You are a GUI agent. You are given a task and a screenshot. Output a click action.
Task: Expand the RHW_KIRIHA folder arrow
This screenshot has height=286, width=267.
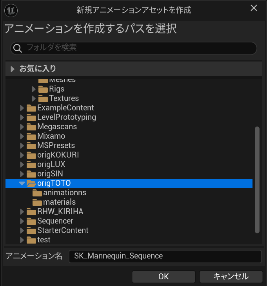coord(22,211)
